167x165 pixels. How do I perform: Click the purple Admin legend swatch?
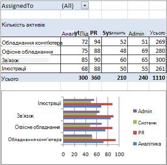pyautogui.click(x=135, y=111)
